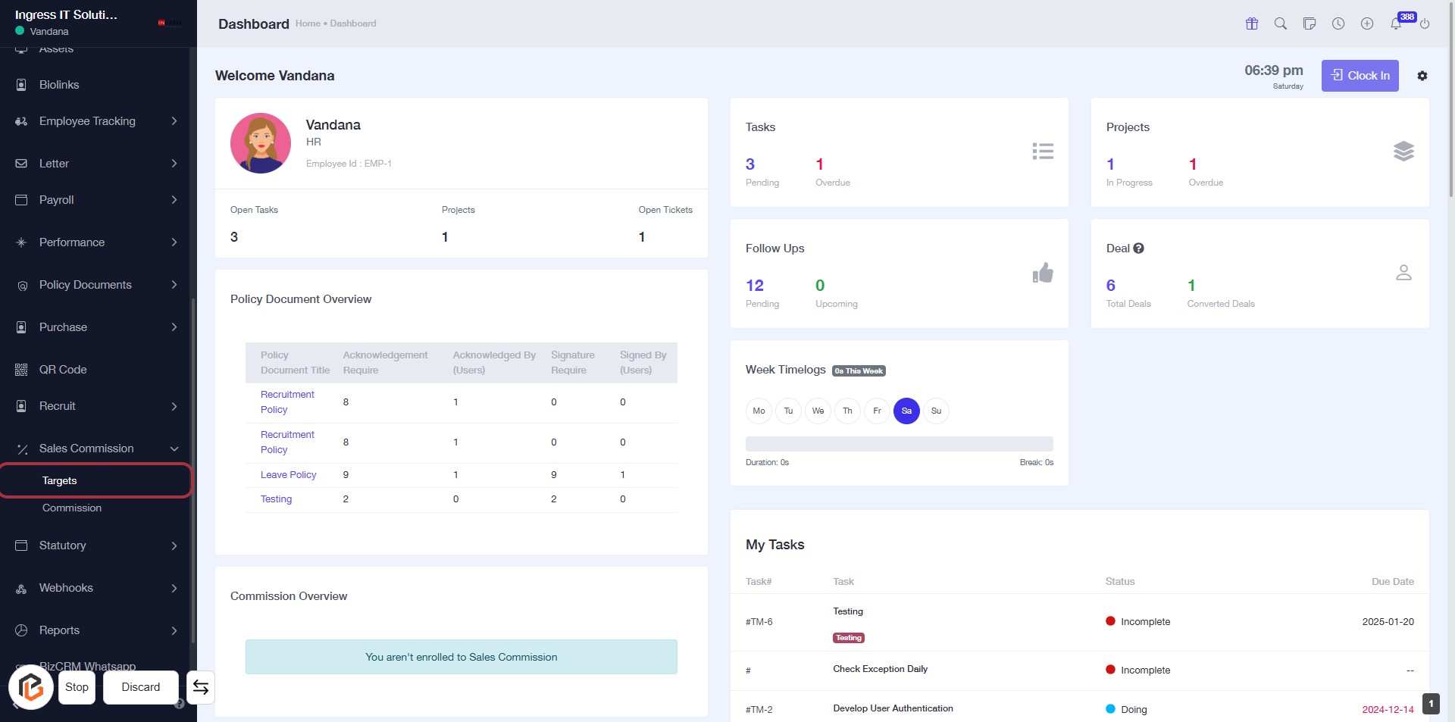Select Friday day circle in Week Timelogs
This screenshot has width=1455, height=722.
[877, 411]
